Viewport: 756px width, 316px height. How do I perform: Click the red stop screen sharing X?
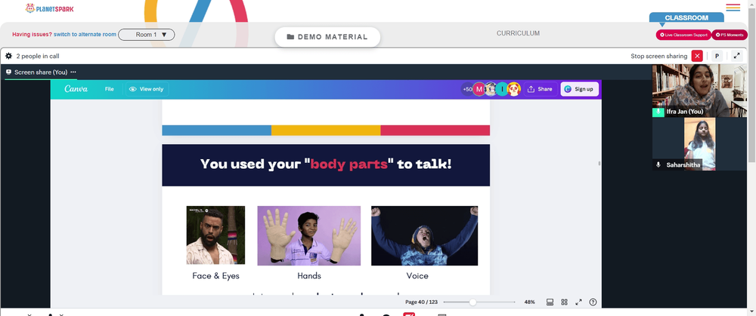click(x=697, y=56)
